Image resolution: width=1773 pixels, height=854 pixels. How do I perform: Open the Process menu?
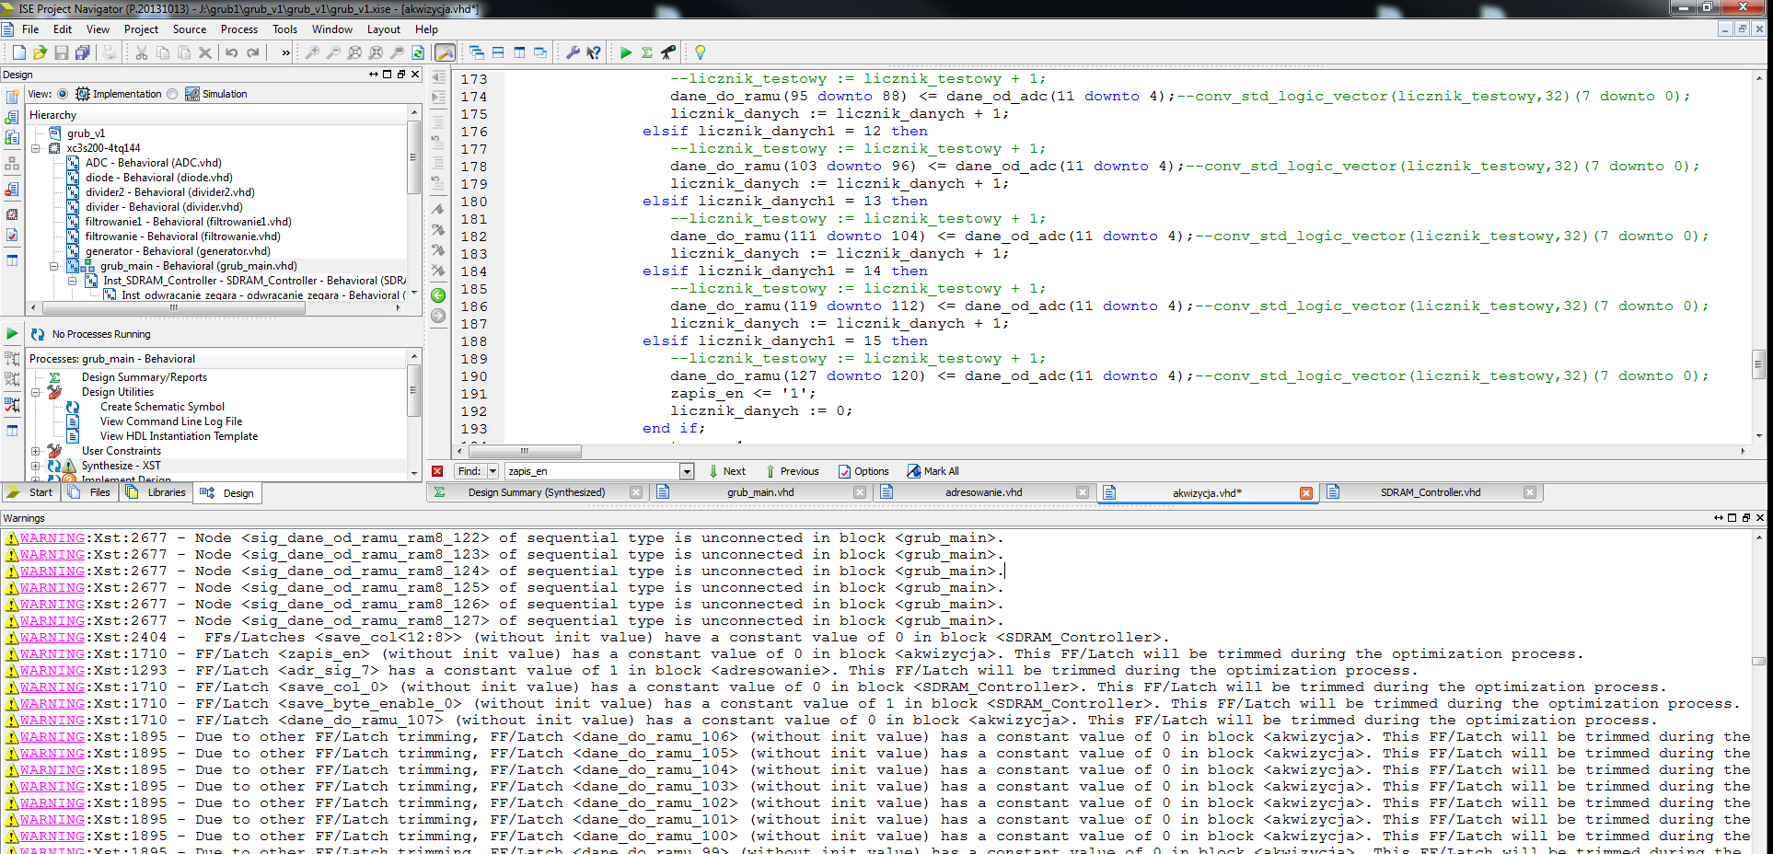coord(239,29)
